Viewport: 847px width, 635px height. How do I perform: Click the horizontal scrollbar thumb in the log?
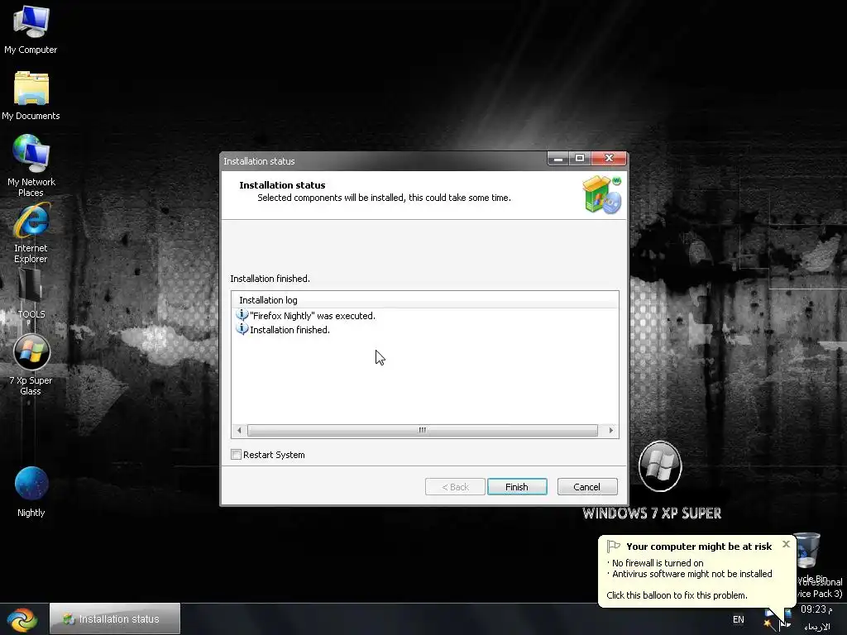[423, 430]
